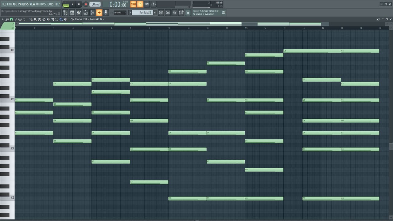Image resolution: width=393 pixels, height=221 pixels.
Task: Toggle the loop recording button
Action: [x=147, y=4]
